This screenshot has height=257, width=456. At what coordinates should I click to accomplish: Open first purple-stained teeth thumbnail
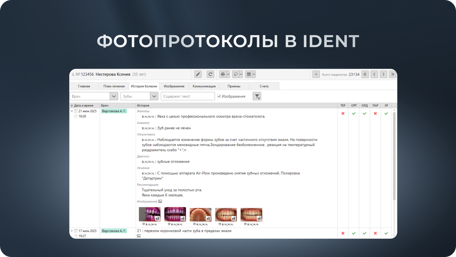pos(149,214)
